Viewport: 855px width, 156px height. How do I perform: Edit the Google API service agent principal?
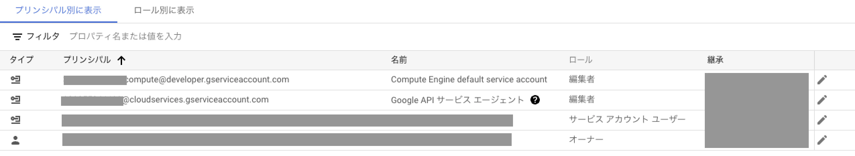point(822,100)
